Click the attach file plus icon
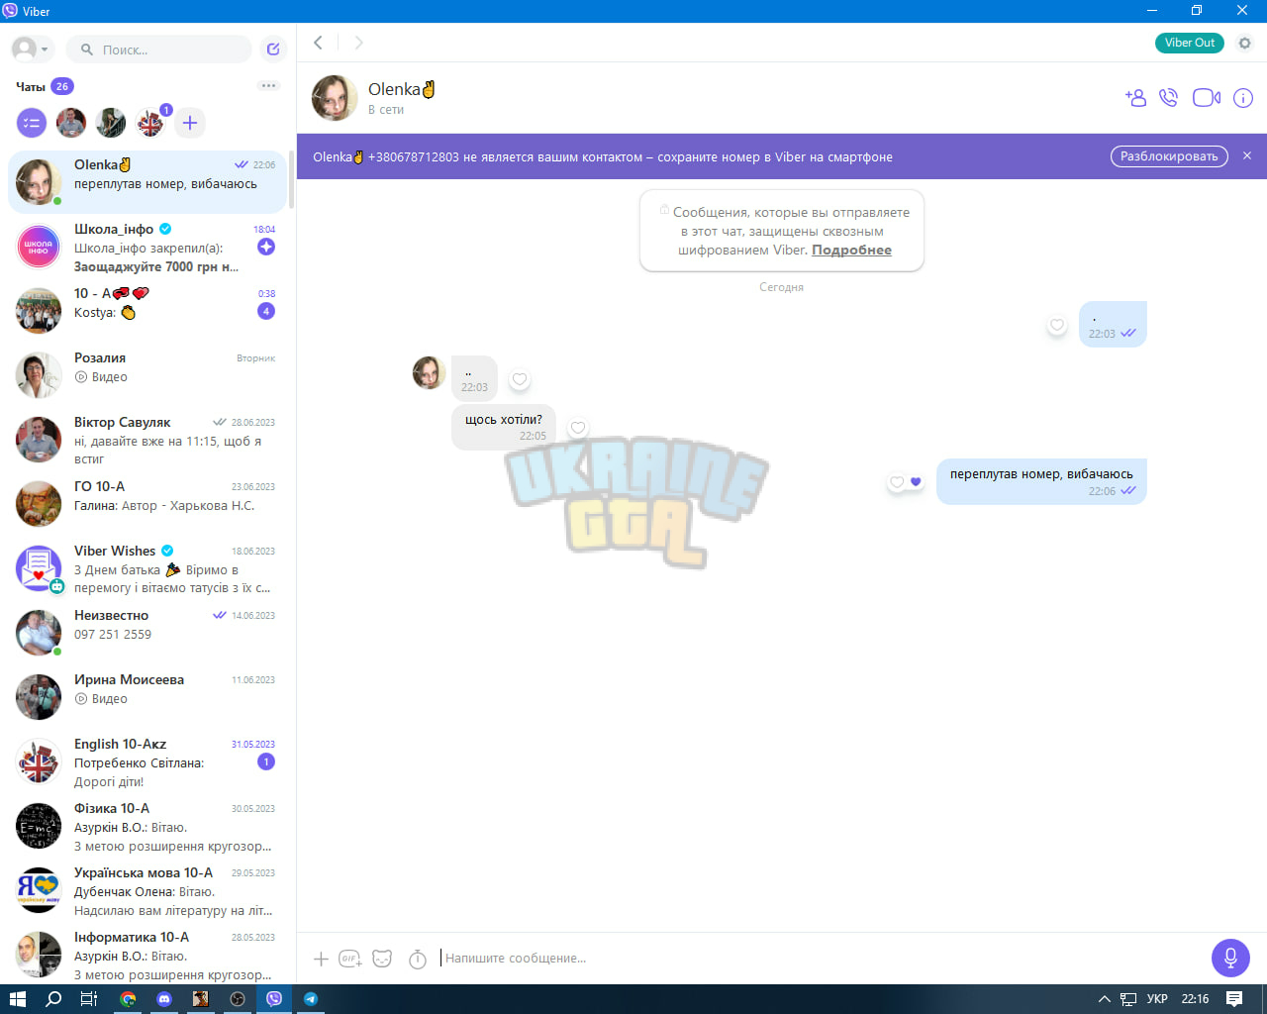The width and height of the screenshot is (1267, 1014). point(321,959)
